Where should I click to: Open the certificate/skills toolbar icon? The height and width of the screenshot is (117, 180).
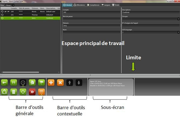pos(32,83)
